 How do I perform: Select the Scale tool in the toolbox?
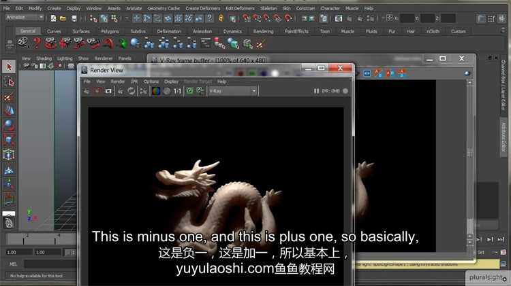tap(9, 140)
